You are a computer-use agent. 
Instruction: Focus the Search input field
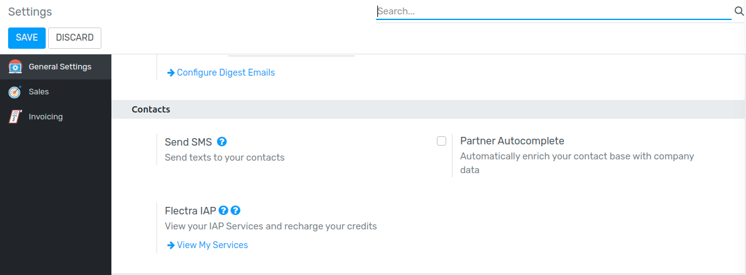(x=554, y=11)
